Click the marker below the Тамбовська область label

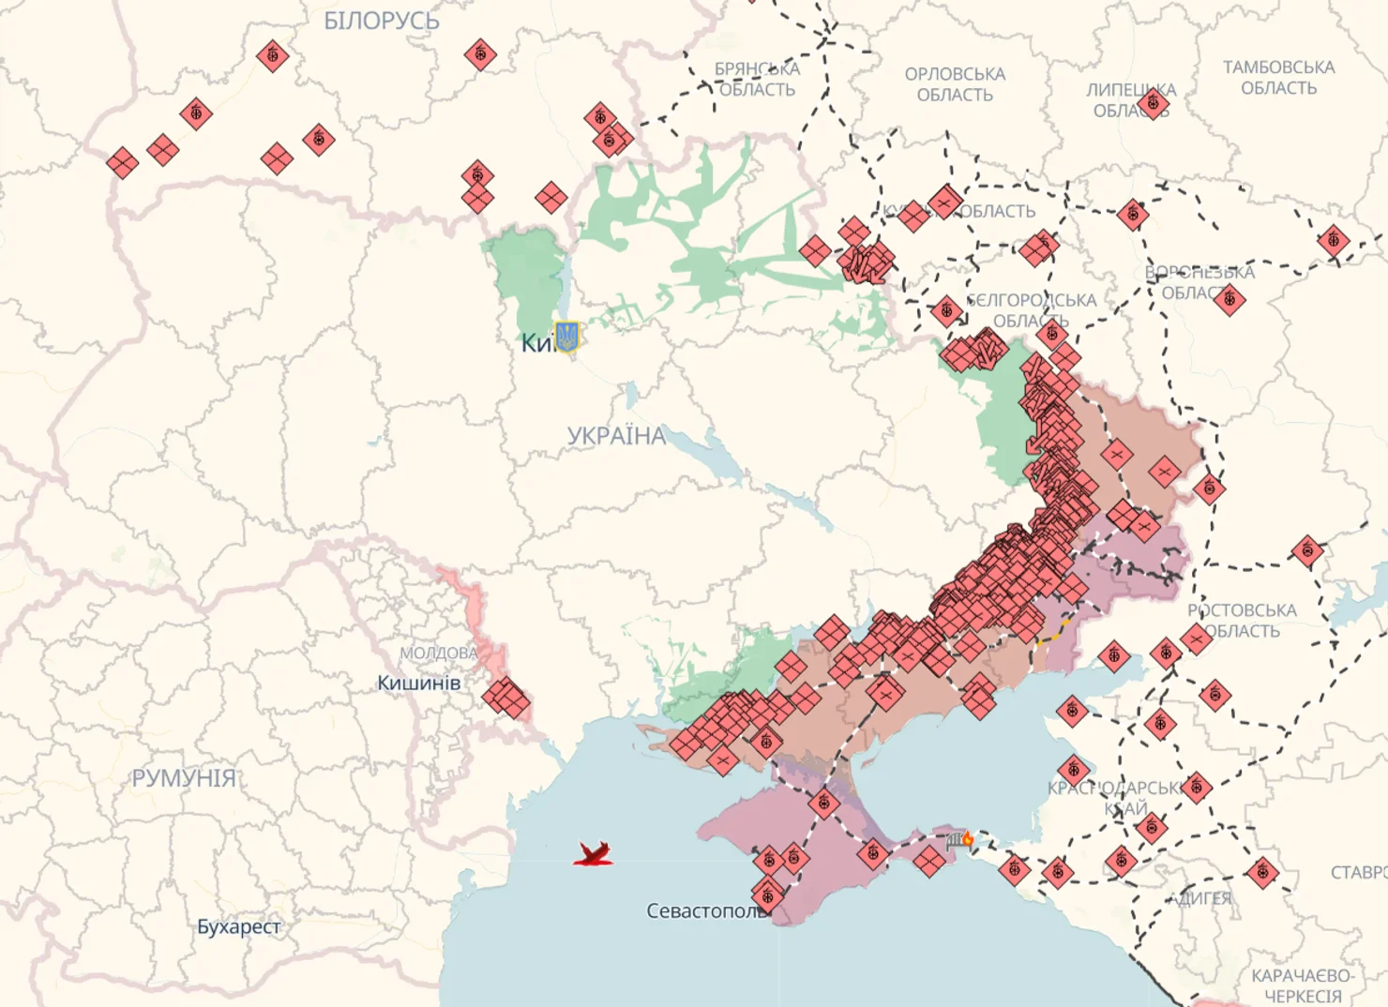click(x=1333, y=240)
